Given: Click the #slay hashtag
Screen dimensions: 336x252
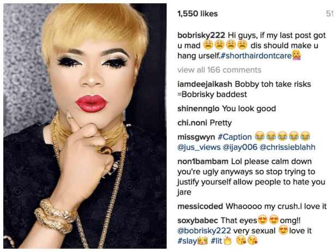Looking at the screenshot, I should tap(187, 241).
